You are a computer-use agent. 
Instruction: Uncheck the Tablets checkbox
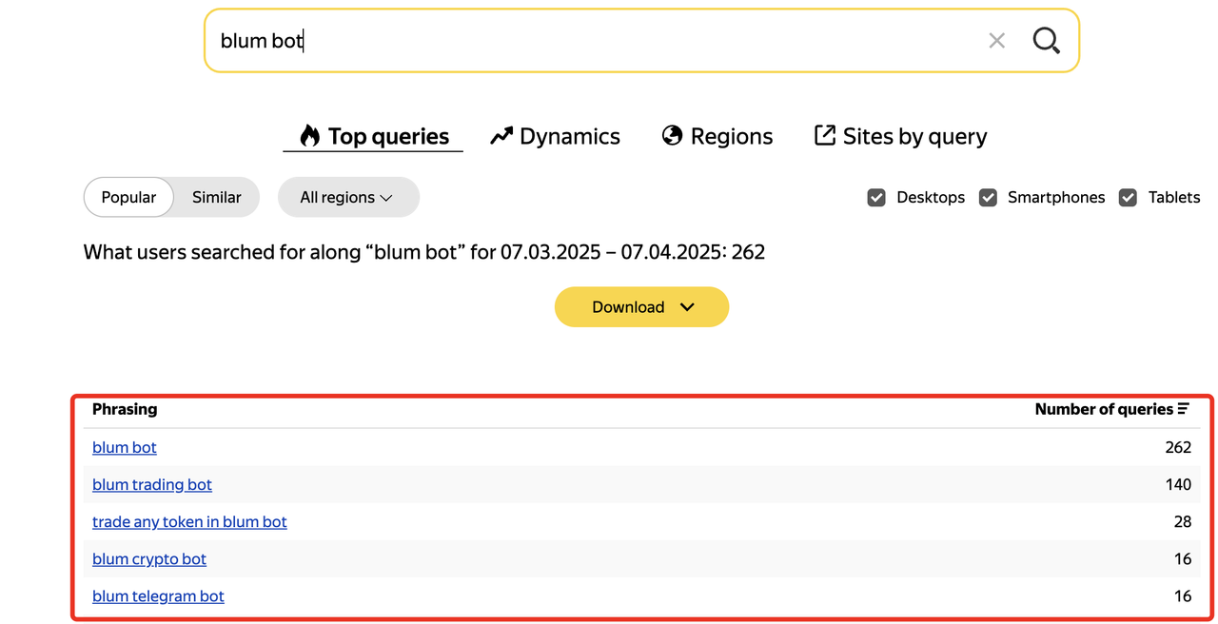click(x=1128, y=198)
